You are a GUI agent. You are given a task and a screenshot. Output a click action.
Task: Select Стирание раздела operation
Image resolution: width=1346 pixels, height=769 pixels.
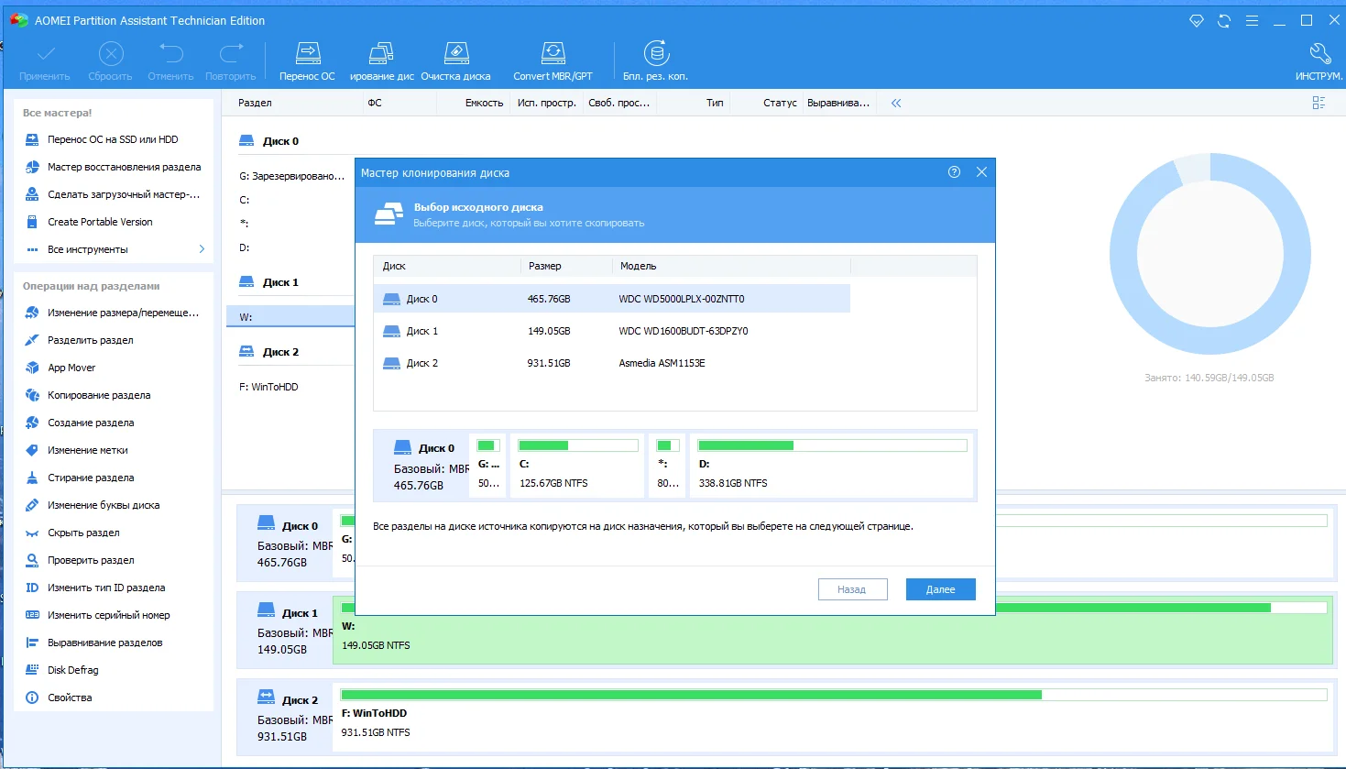tap(91, 478)
